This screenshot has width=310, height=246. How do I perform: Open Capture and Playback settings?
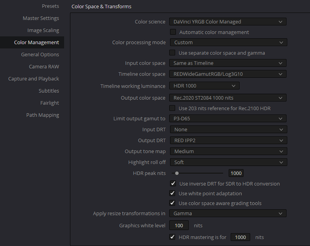(34, 79)
